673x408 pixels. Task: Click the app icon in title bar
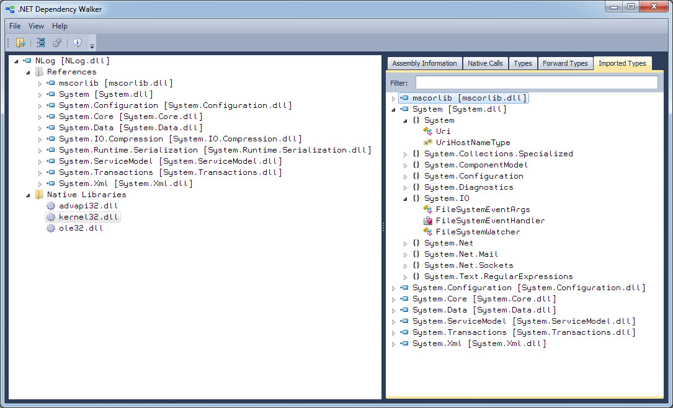point(10,9)
